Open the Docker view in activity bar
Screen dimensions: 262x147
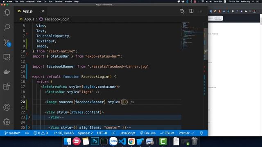tap(7, 72)
